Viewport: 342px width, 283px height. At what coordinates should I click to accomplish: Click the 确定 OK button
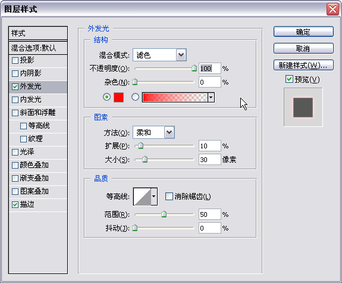pyautogui.click(x=303, y=32)
